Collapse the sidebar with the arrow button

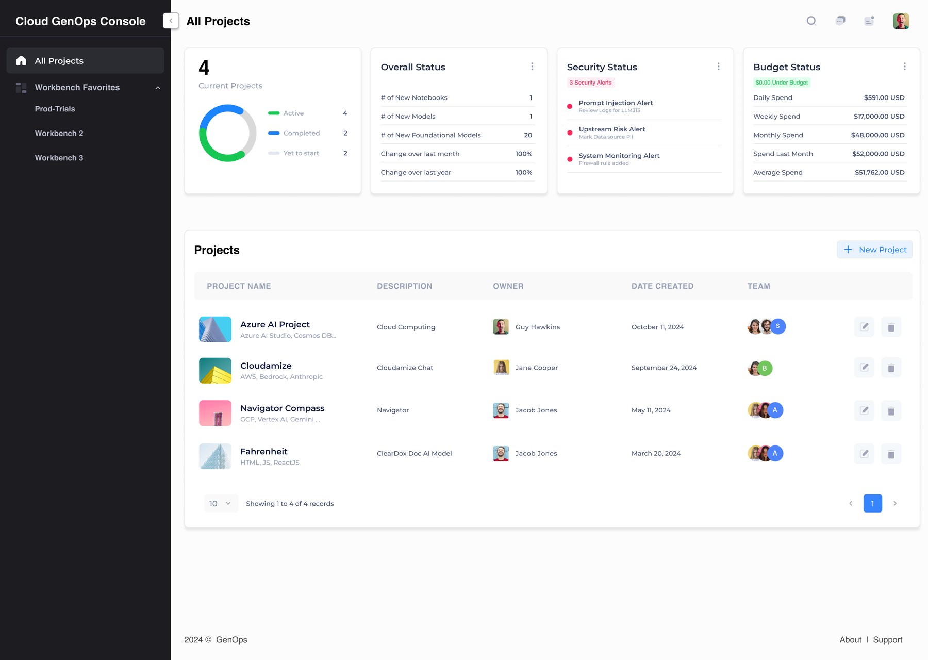(171, 21)
